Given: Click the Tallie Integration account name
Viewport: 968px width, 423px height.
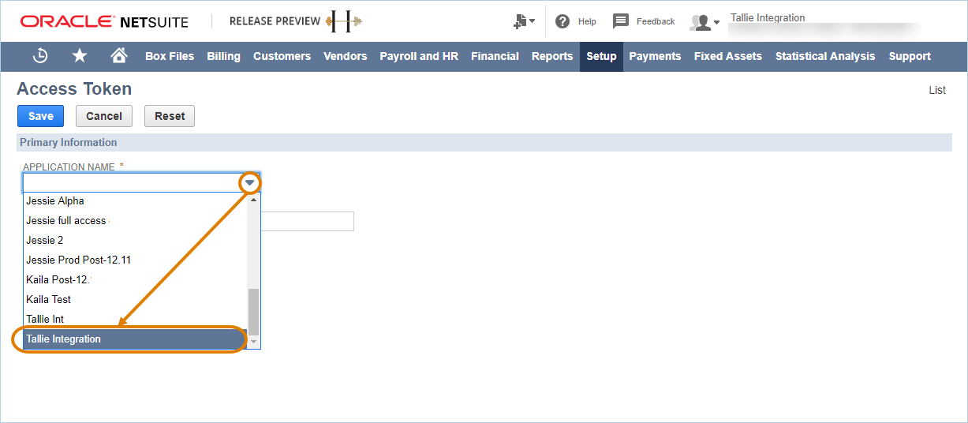Looking at the screenshot, I should (768, 17).
